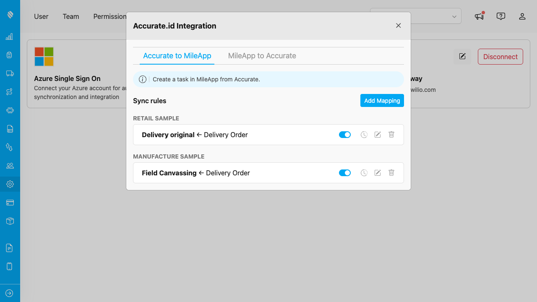
Task: Click the MANUFACTURE SAMPLE group heading
Action: [169, 156]
